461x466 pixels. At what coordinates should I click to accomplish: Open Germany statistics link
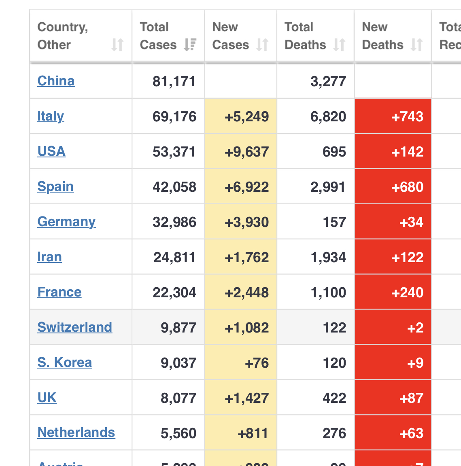[x=66, y=222]
